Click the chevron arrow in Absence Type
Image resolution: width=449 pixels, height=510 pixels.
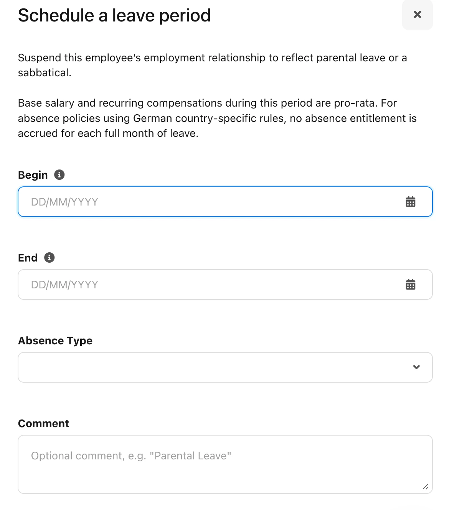tap(416, 367)
